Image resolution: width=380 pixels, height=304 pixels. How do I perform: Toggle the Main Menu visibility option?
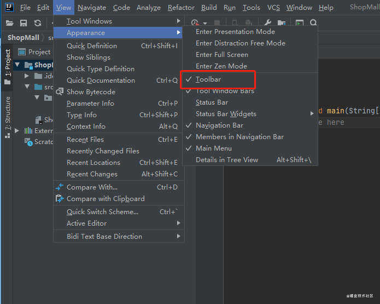pyautogui.click(x=213, y=148)
